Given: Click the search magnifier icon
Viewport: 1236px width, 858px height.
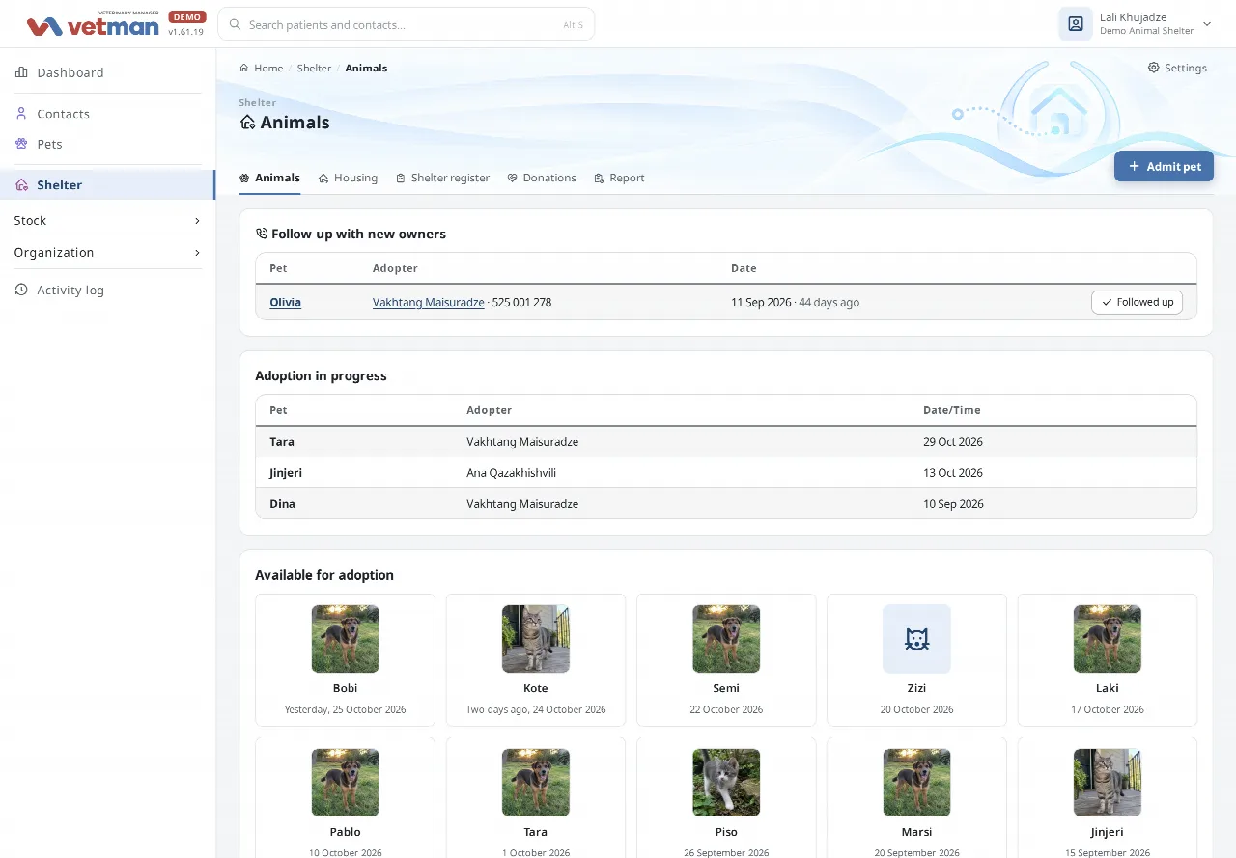Looking at the screenshot, I should point(235,25).
